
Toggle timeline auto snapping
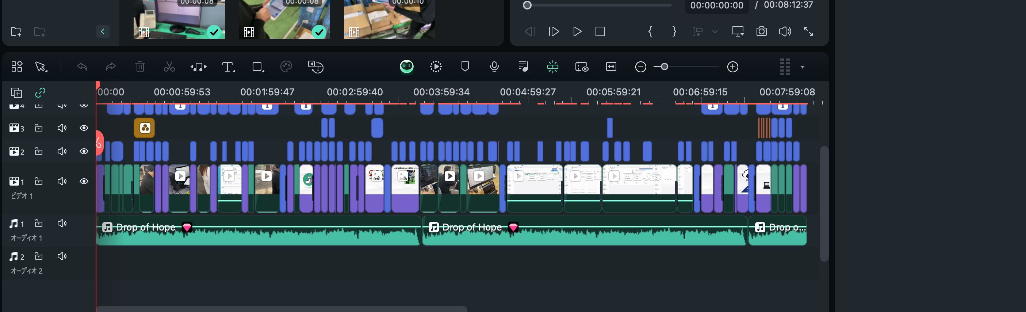pyautogui.click(x=552, y=66)
